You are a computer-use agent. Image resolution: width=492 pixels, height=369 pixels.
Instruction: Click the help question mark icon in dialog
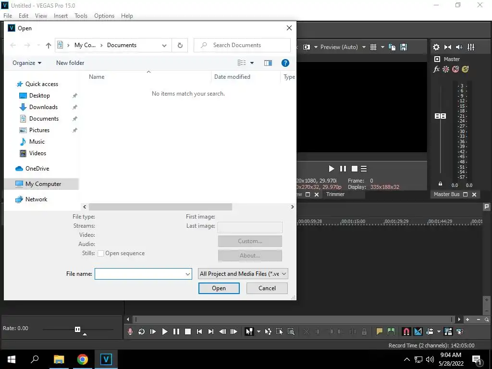[x=285, y=63]
